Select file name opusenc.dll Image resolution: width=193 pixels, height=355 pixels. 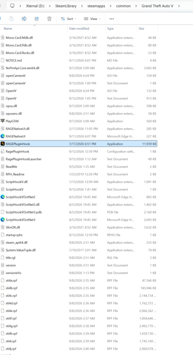point(14,114)
